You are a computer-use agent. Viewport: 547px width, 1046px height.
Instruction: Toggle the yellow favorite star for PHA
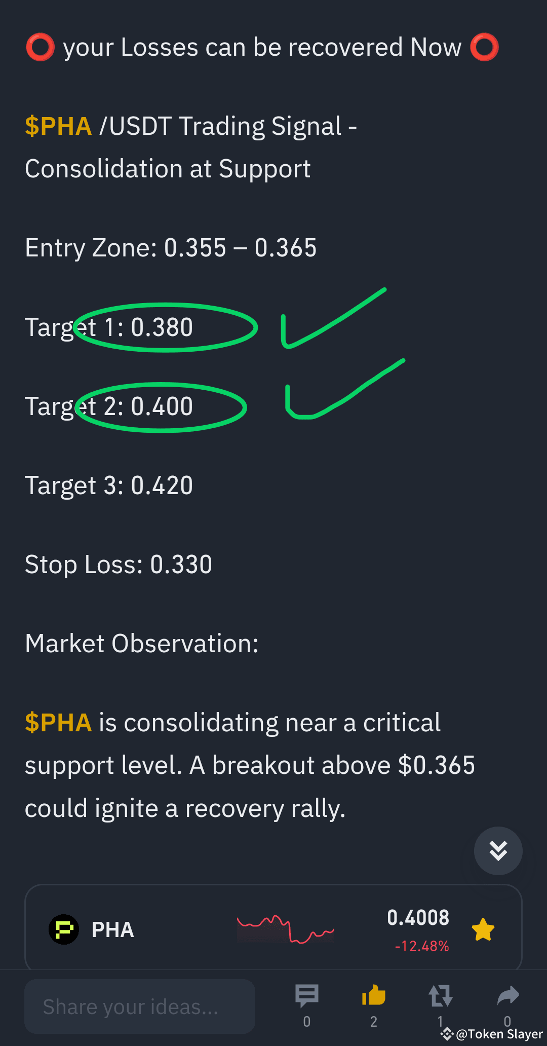pyautogui.click(x=483, y=929)
